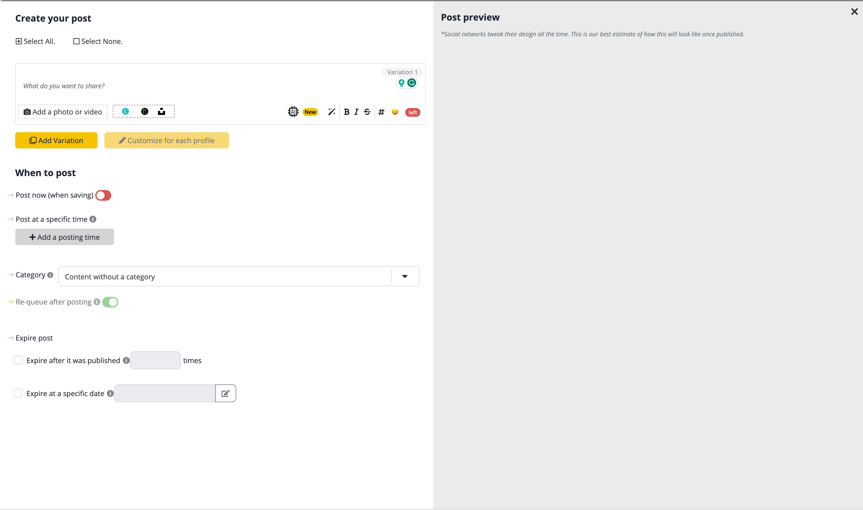Click the expire times number field
The image size is (863, 510).
[x=155, y=360]
